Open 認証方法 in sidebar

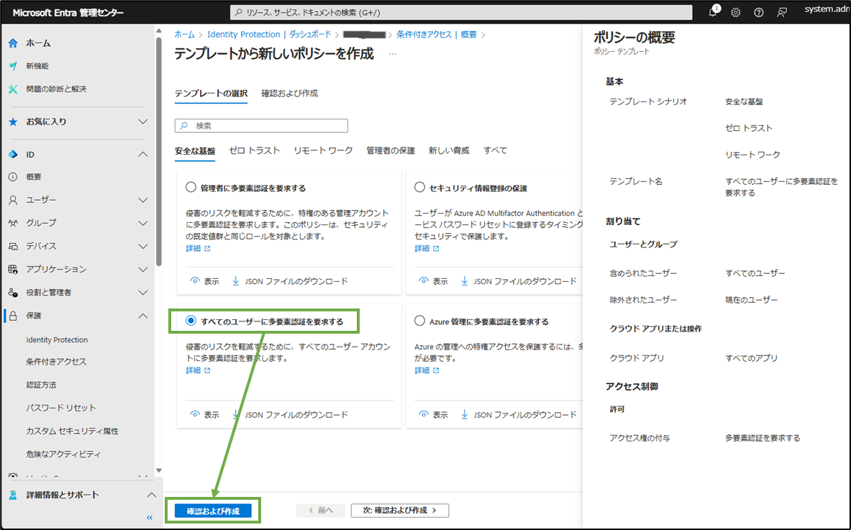41,385
